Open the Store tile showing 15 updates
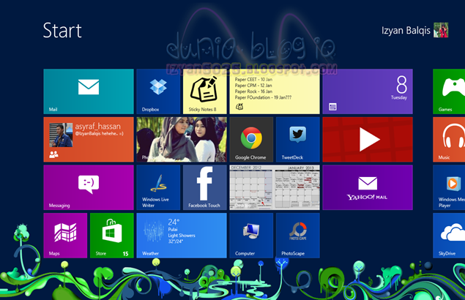Image resolution: width=465 pixels, height=300 pixels. (x=112, y=236)
